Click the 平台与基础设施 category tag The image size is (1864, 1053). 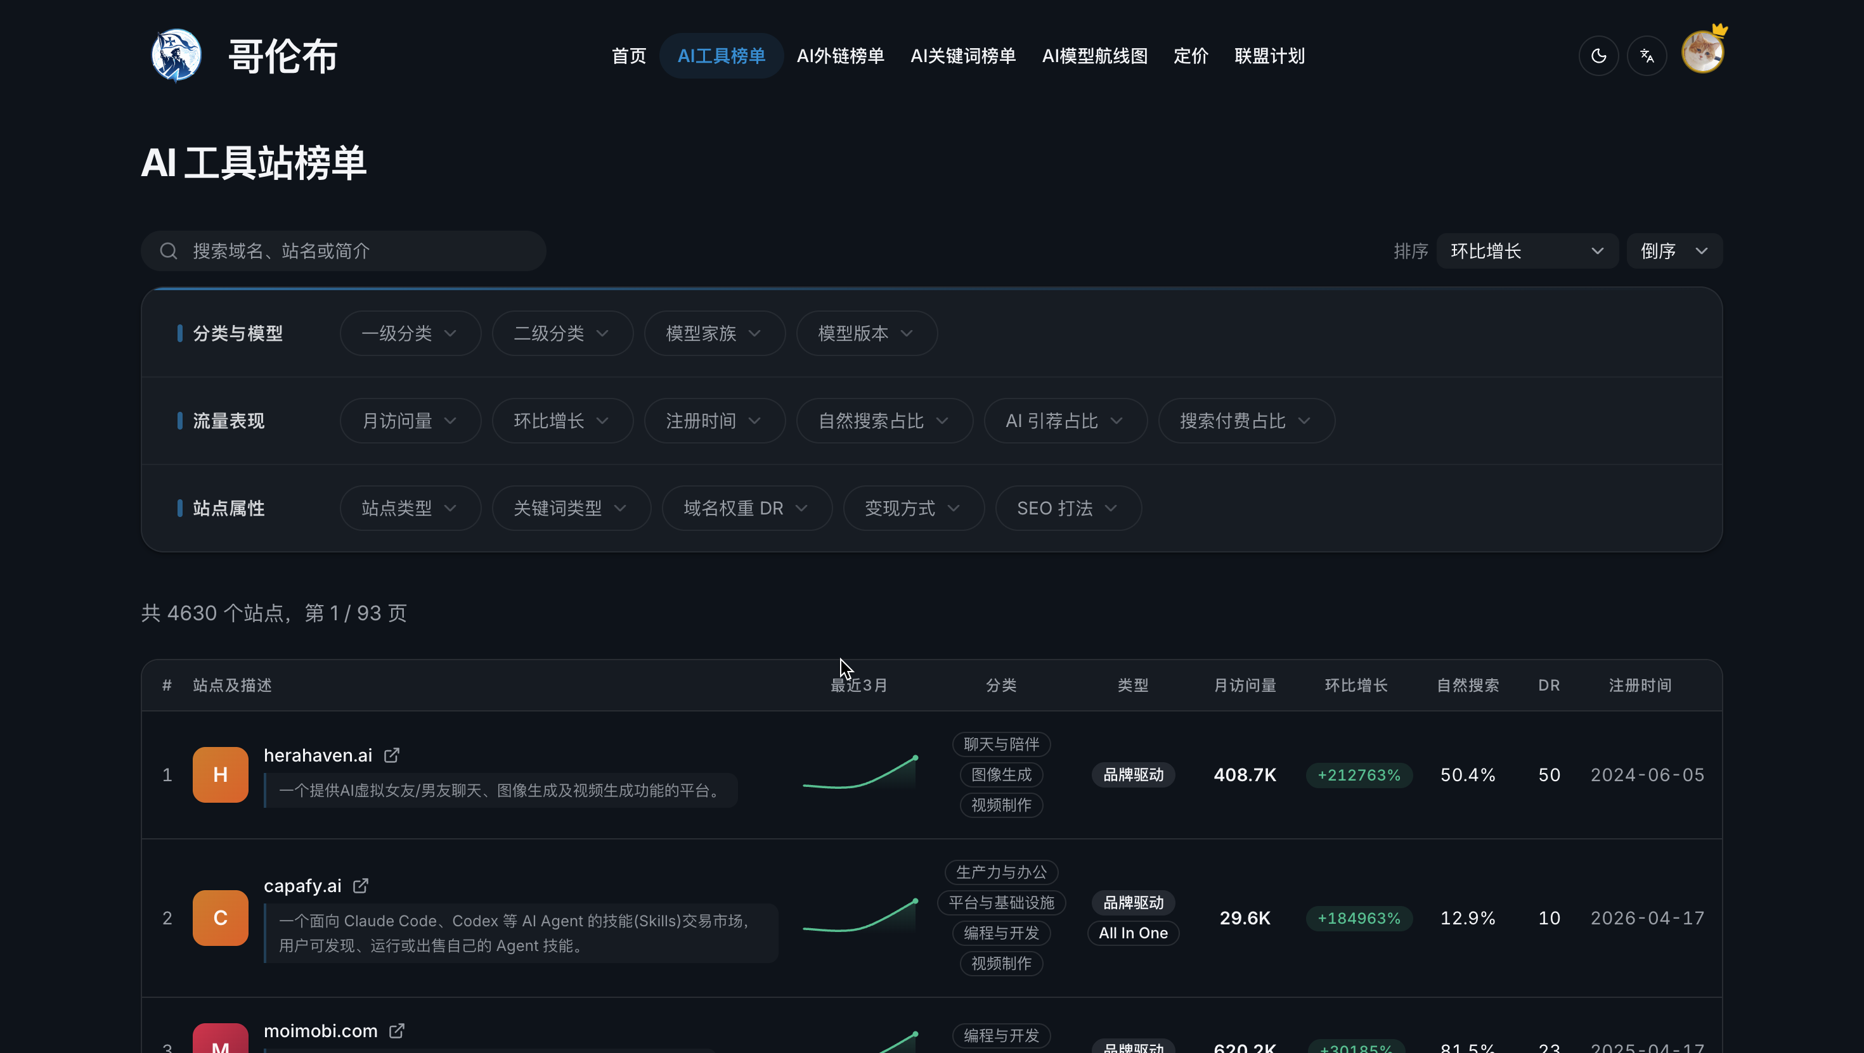tap(1002, 903)
